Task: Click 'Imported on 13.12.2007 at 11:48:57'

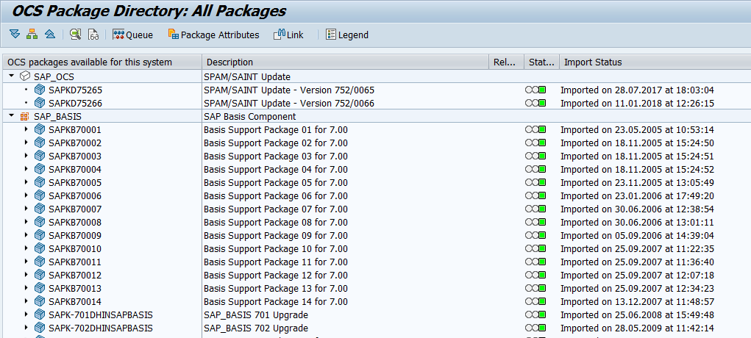Action: (638, 302)
